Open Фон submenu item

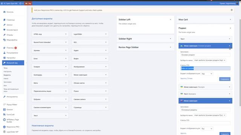pos(5,85)
